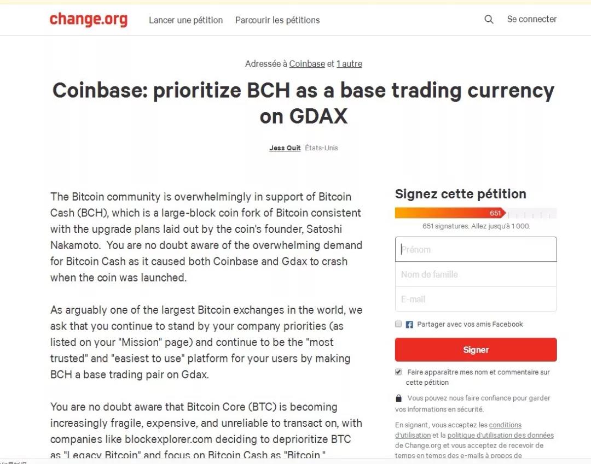Click the Facebook logo icon

coord(409,325)
